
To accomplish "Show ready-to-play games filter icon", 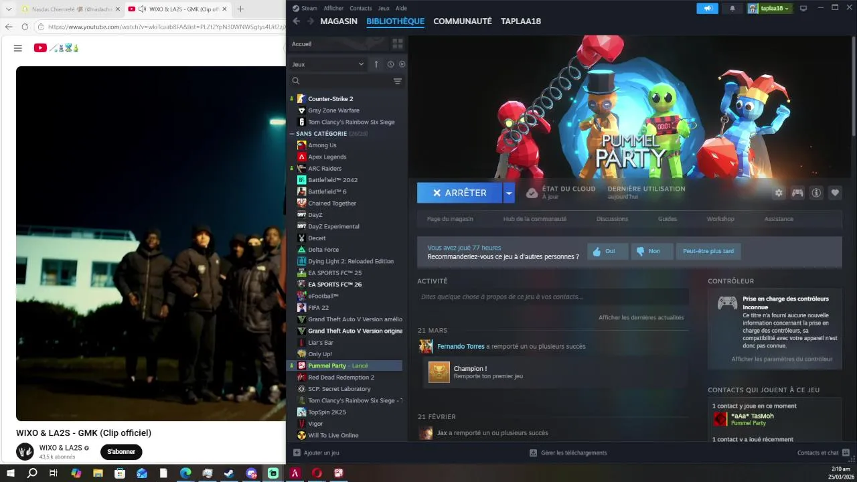I will [402, 64].
